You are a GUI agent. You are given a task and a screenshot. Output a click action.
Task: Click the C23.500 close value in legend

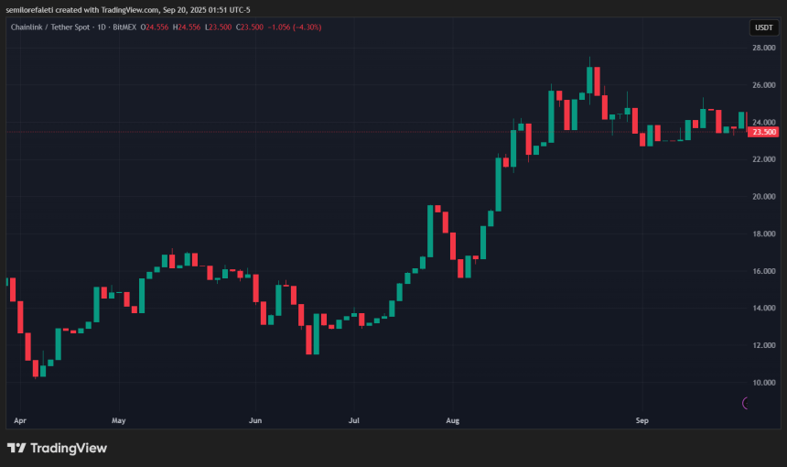pos(250,27)
